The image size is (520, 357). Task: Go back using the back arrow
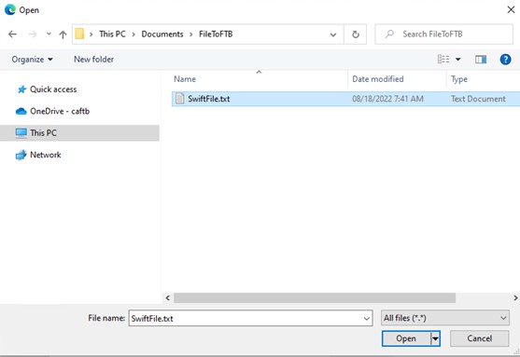click(12, 34)
